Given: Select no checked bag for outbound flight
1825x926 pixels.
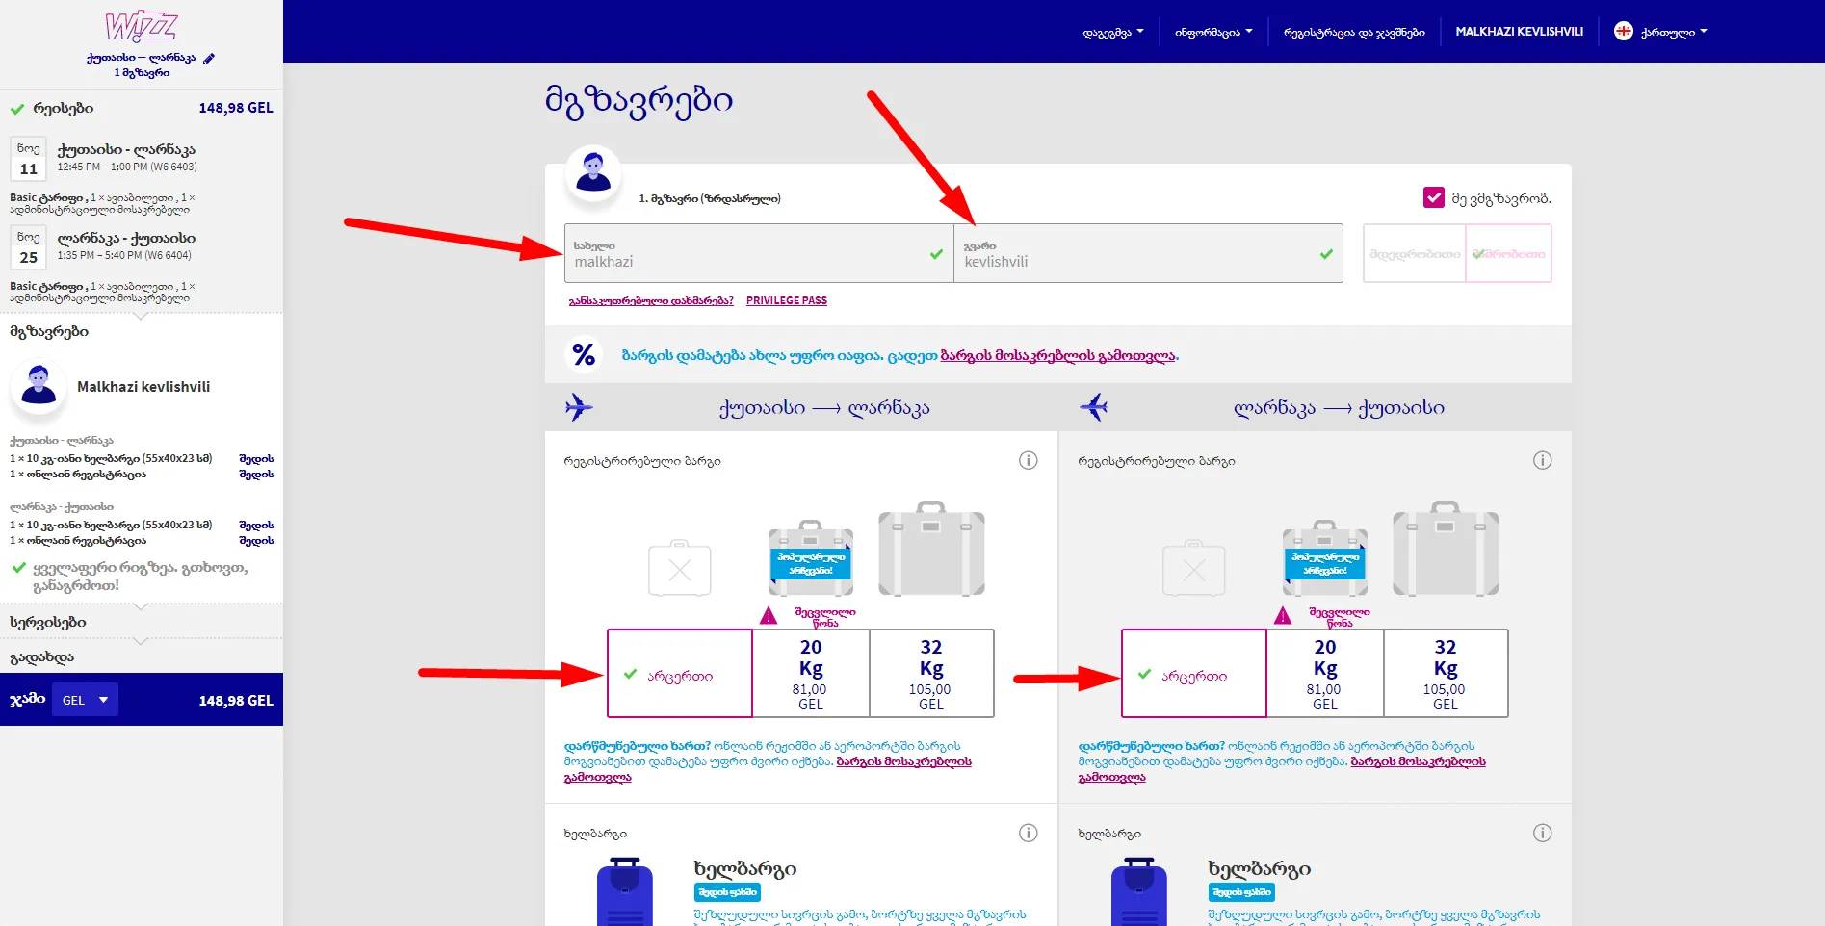Looking at the screenshot, I should click(x=680, y=675).
